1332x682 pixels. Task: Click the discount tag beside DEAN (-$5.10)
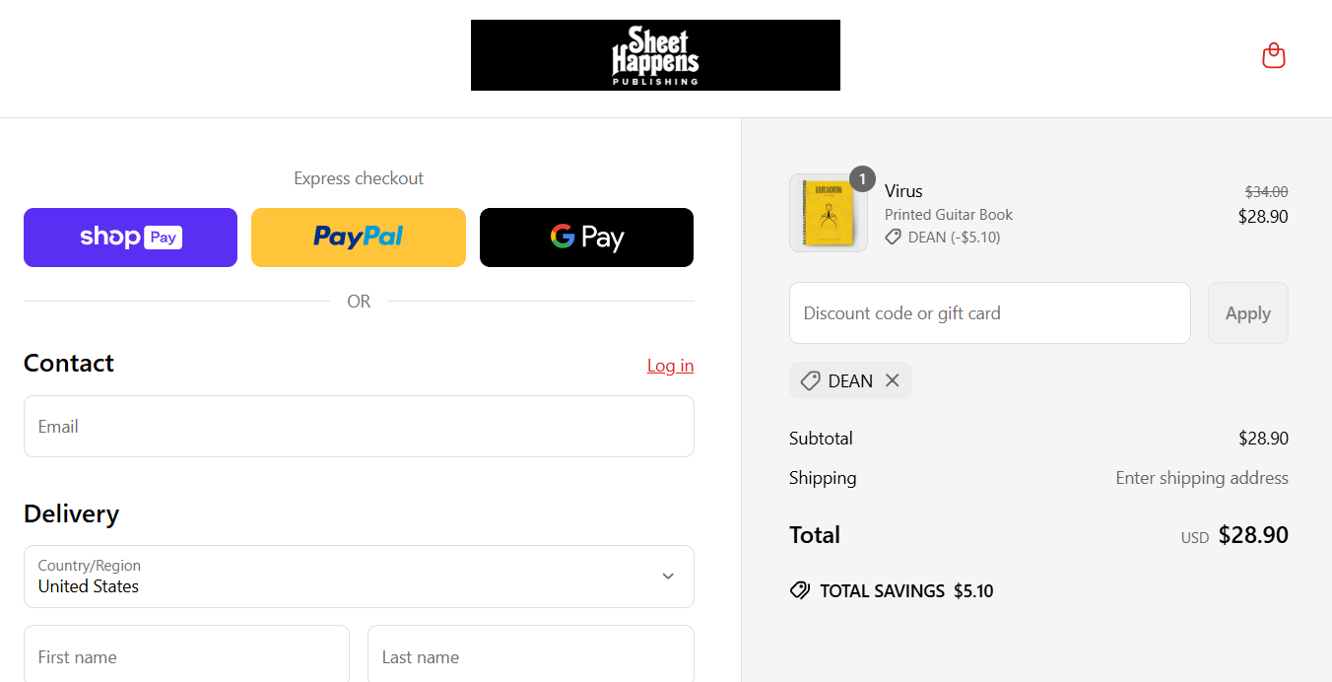coord(893,238)
